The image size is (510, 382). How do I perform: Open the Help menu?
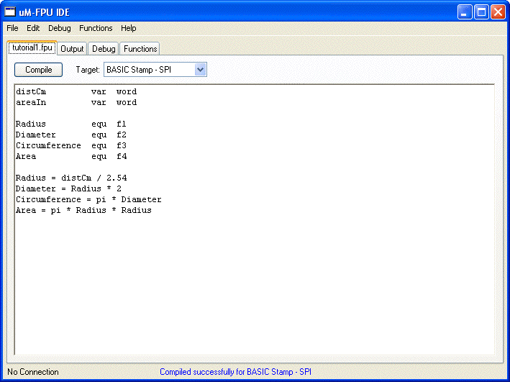[129, 28]
